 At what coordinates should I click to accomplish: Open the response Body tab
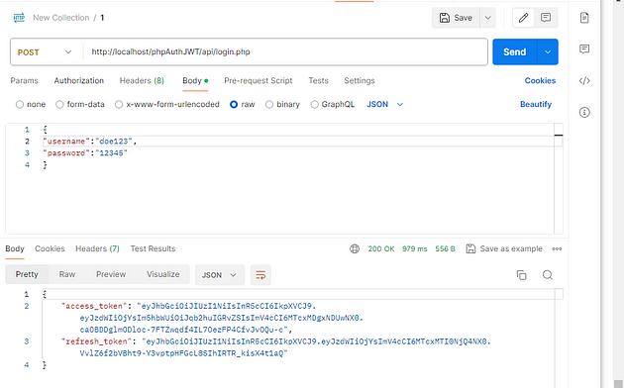(x=15, y=248)
